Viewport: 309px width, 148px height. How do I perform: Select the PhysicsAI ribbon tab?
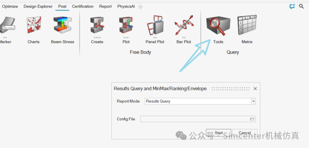point(125,6)
